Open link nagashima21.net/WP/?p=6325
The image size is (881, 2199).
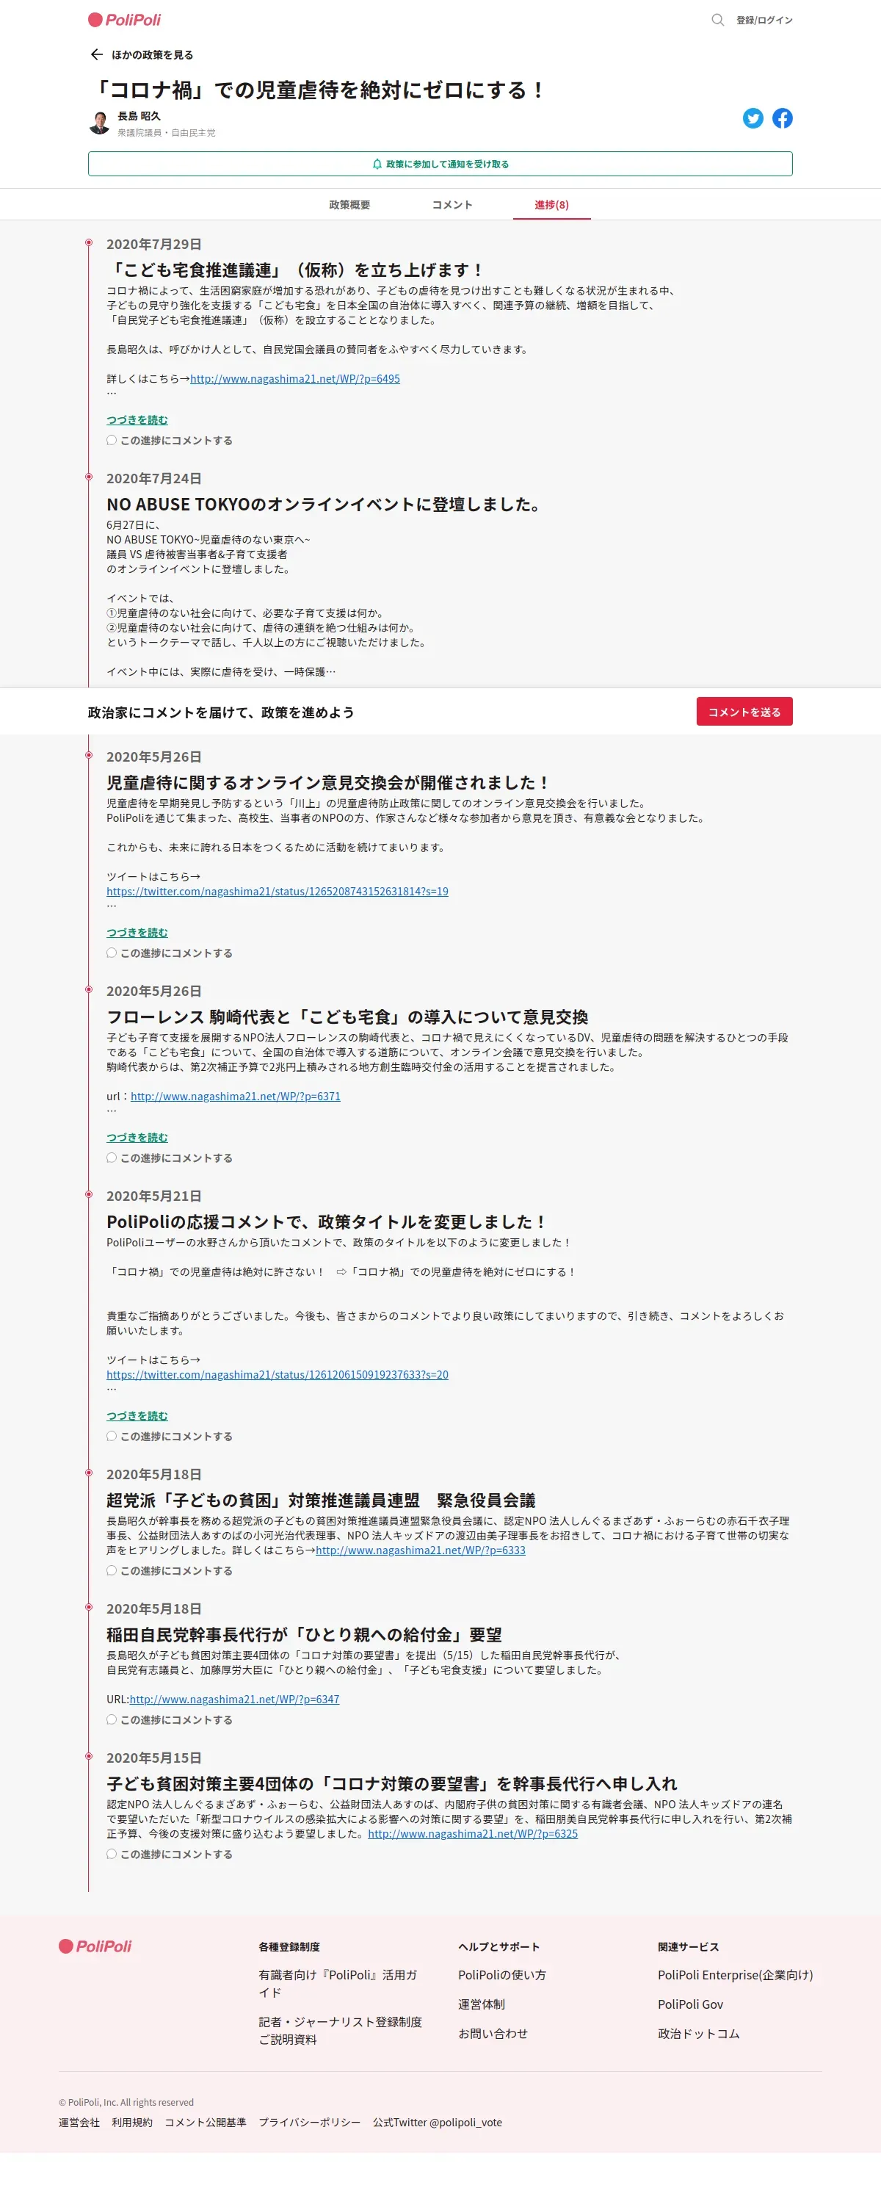(x=473, y=1834)
